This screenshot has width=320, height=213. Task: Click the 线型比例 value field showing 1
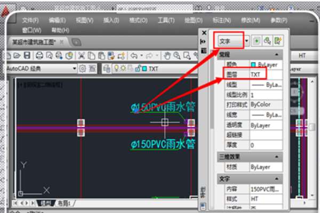[x=266, y=95]
